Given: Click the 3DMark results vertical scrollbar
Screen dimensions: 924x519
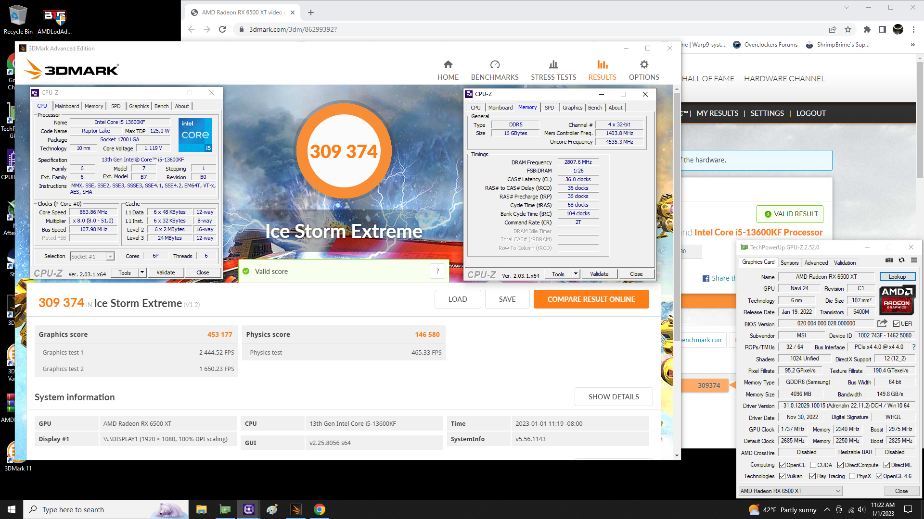Looking at the screenshot, I should [677, 216].
